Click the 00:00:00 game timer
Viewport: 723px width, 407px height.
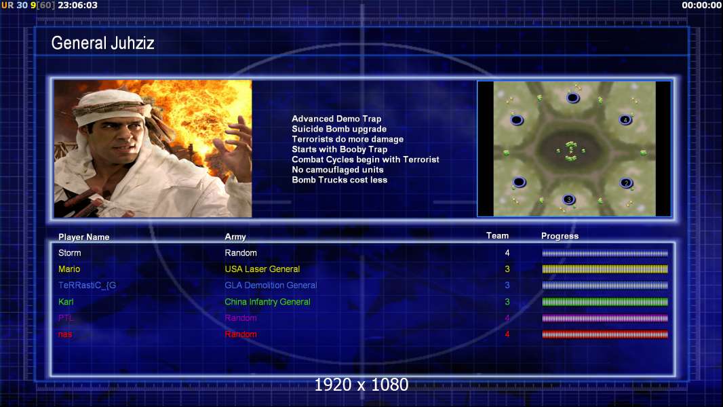tap(702, 5)
